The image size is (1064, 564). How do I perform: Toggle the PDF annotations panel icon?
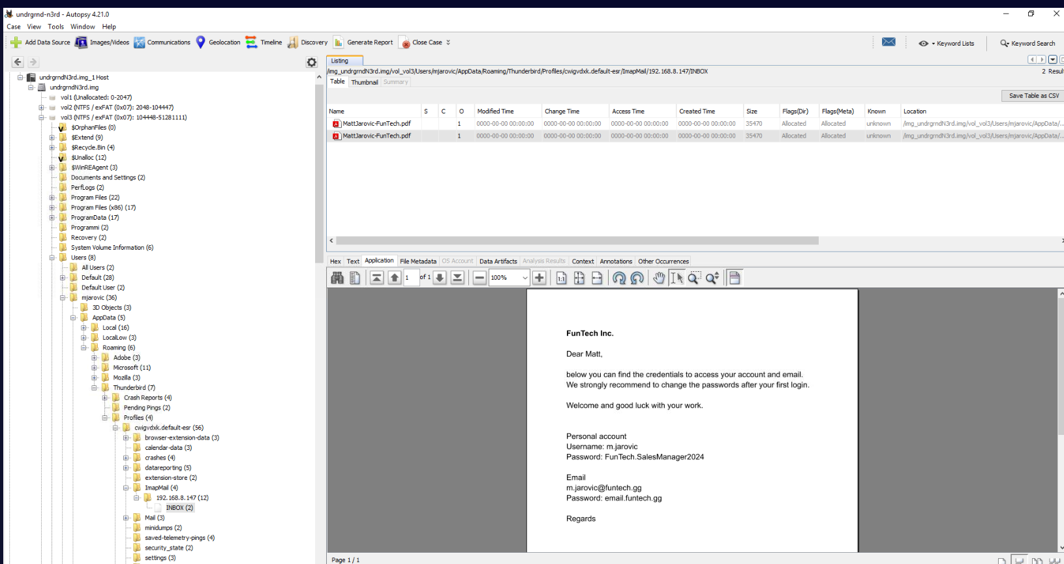[x=735, y=278]
